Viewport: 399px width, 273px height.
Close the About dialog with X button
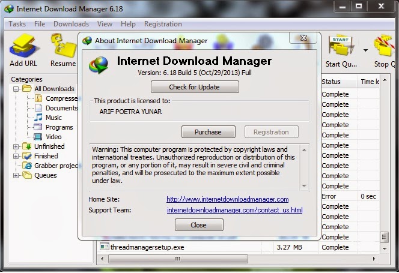[x=303, y=38]
